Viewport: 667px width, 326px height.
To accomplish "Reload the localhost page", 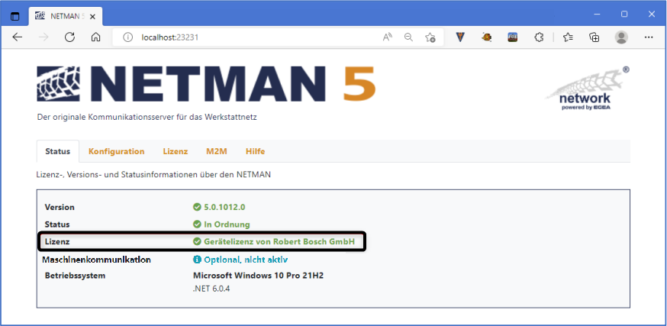I will coord(69,37).
